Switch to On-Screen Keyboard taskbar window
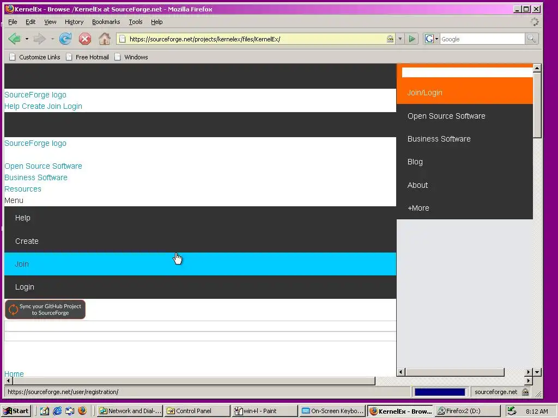 [332, 411]
